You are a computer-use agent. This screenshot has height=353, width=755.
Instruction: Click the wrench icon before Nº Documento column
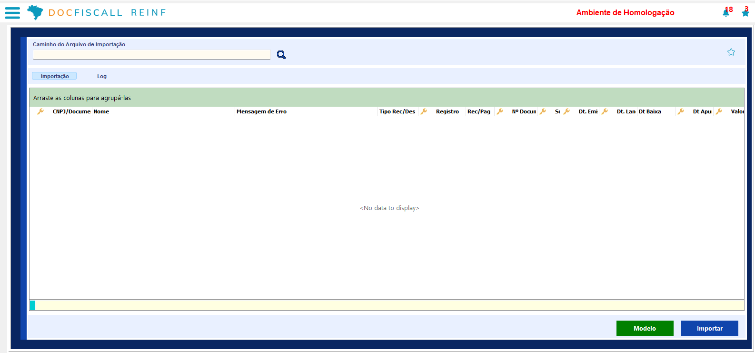[500, 111]
